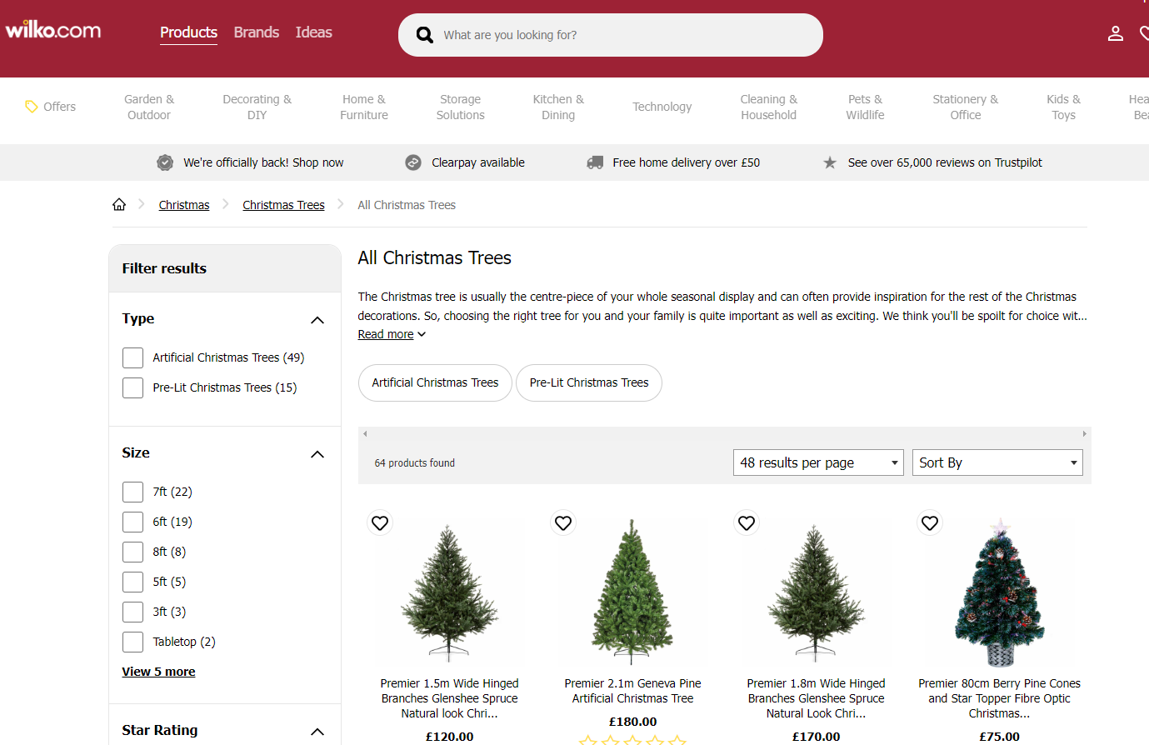Favourite the Premier 80cm Berry Pine Cones tree
The width and height of the screenshot is (1149, 745).
click(x=930, y=522)
